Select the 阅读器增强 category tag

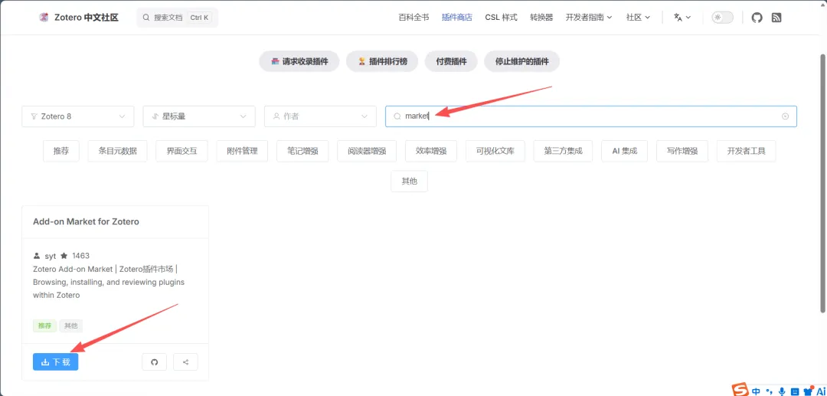367,151
